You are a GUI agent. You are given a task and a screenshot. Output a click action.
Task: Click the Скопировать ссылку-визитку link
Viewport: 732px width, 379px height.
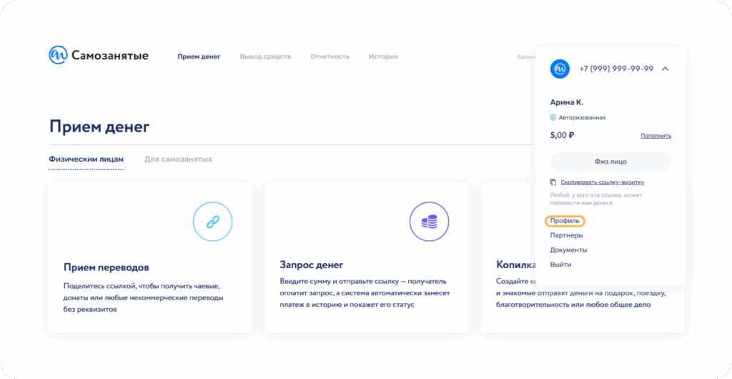click(602, 182)
